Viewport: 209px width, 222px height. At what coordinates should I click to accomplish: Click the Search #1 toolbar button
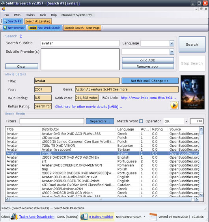coord(13,21)
